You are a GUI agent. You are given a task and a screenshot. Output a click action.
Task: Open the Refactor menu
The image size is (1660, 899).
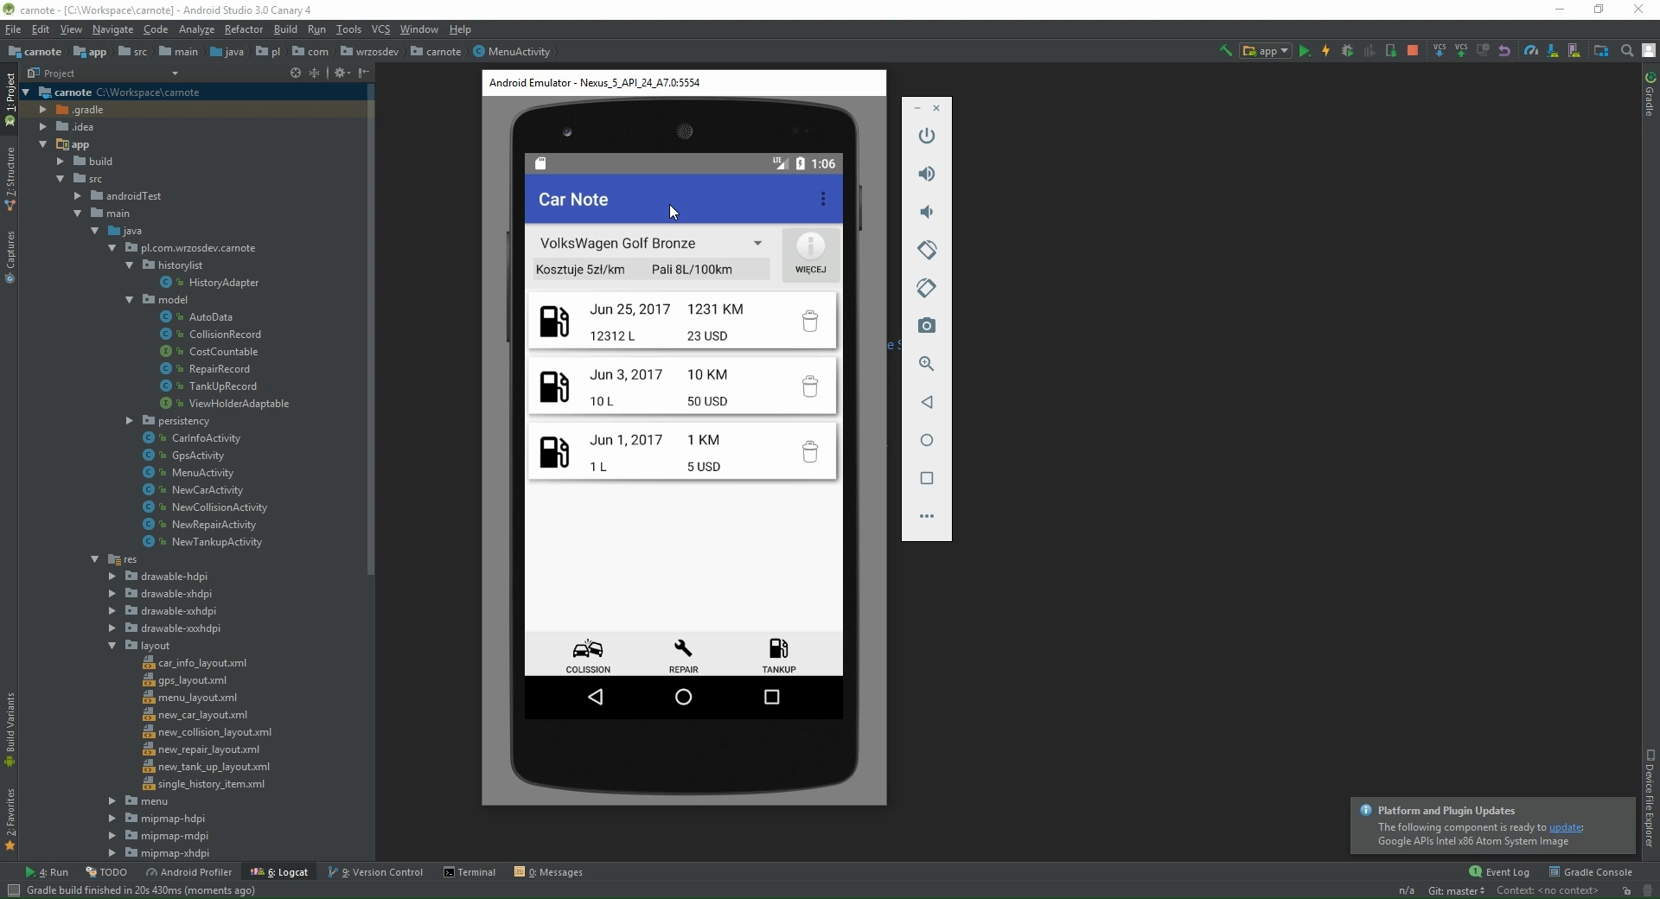pyautogui.click(x=243, y=29)
